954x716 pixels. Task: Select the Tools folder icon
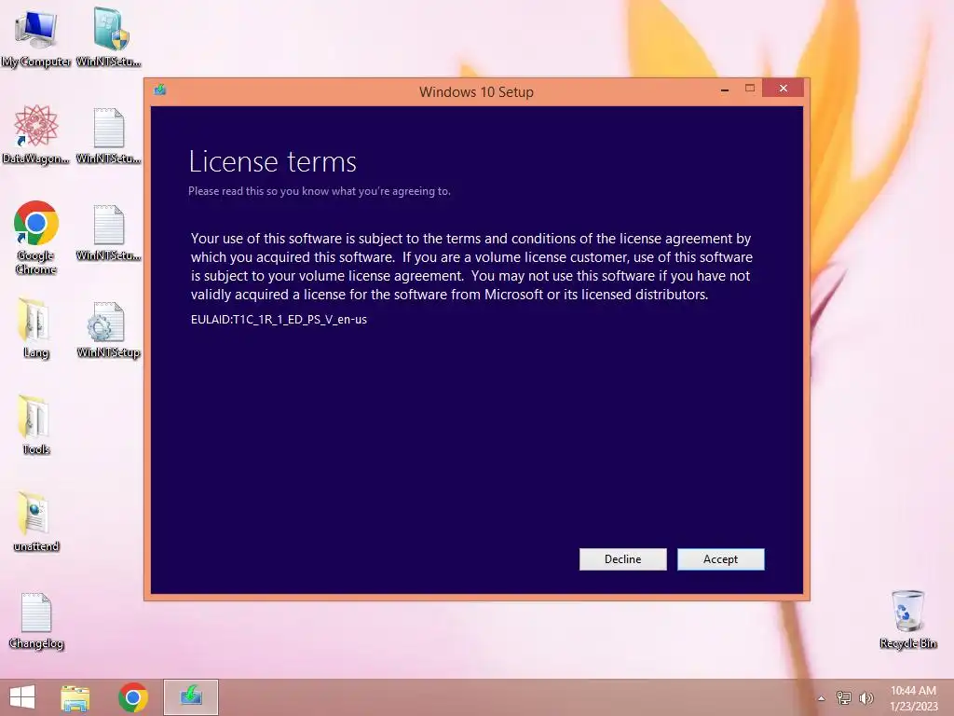(x=35, y=425)
